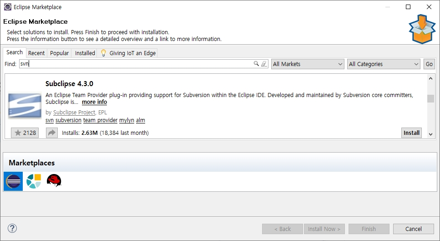The width and height of the screenshot is (440, 241).
Task: Switch to the Installed tab
Action: (85, 53)
